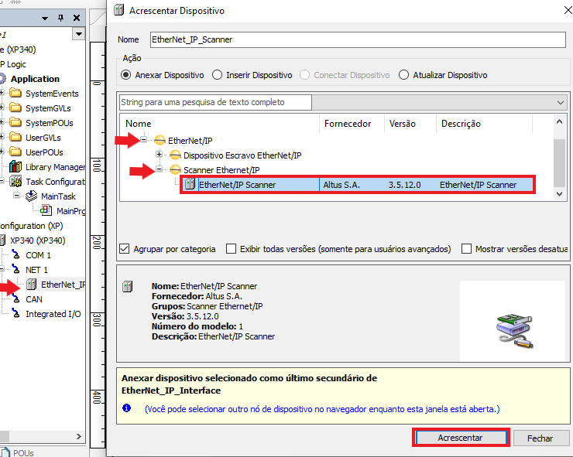Click the Fechar button
Image resolution: width=573 pixels, height=457 pixels.
coord(540,438)
